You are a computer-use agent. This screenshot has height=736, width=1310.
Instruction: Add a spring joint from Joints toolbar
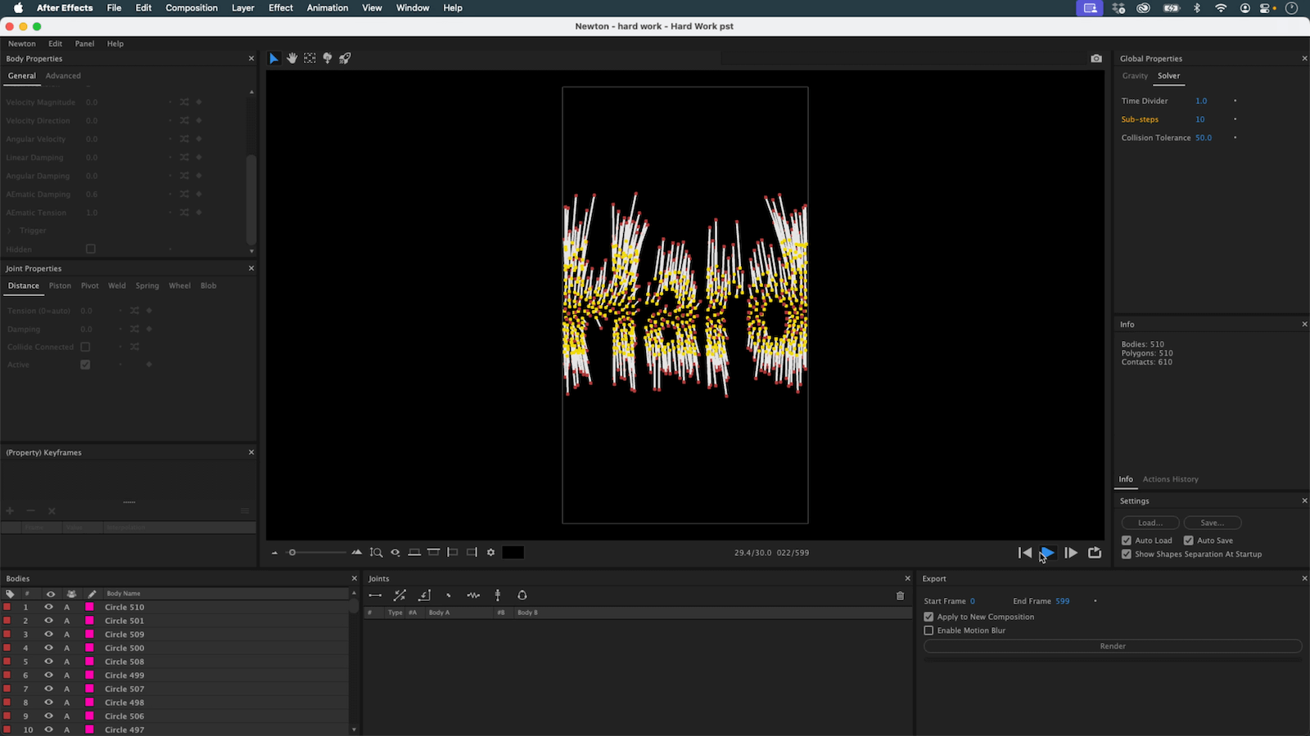tap(473, 595)
